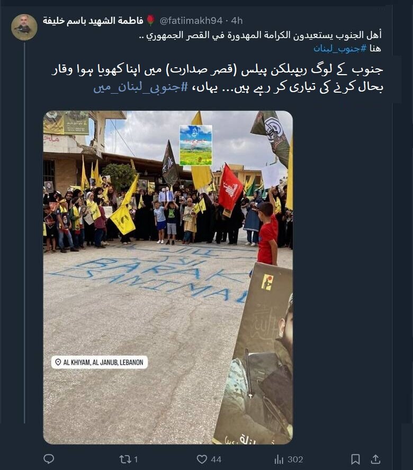The width and height of the screenshot is (413, 470).
Task: Click the author display name فاطمة الشهيد
Action: pyautogui.click(x=93, y=21)
